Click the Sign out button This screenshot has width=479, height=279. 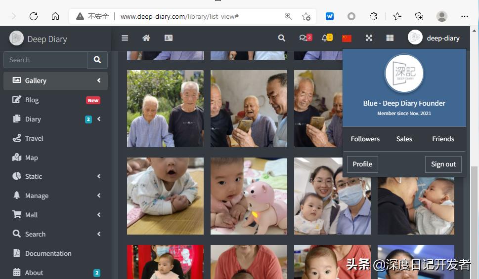point(443,164)
